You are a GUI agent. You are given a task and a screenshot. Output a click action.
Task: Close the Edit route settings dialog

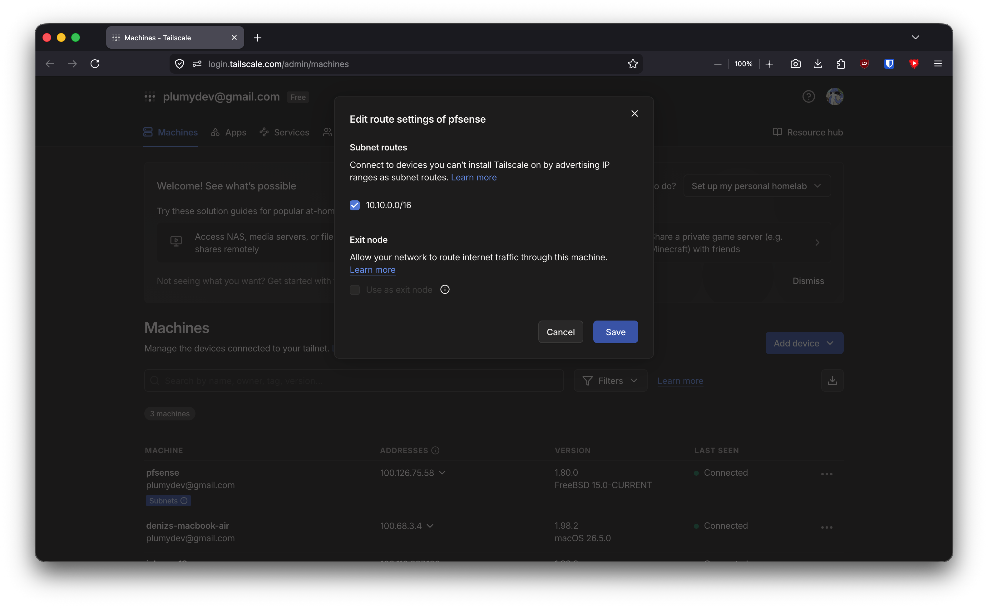coord(635,113)
